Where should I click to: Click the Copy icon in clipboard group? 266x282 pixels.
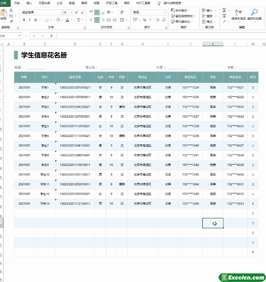pyautogui.click(x=11, y=16)
